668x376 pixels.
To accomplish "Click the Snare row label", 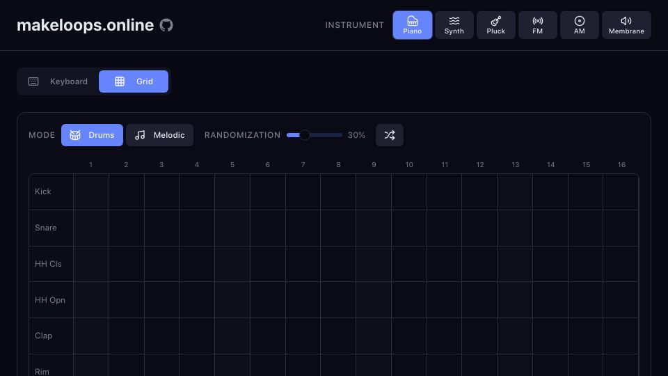I will click(46, 228).
